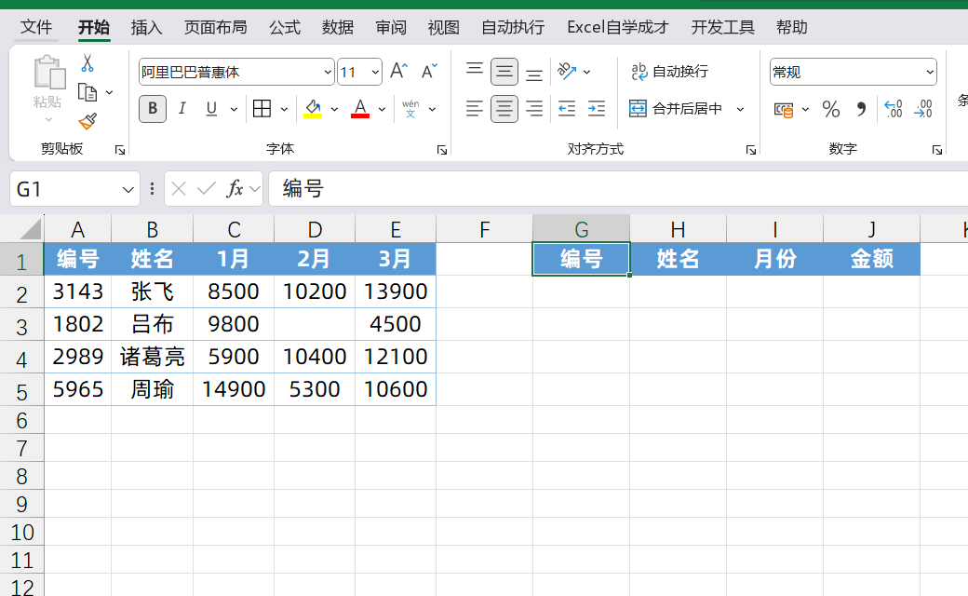Click the insert function fx icon
The image size is (968, 596).
tap(235, 188)
